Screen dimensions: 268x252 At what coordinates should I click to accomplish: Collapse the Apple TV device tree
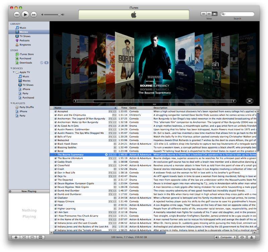pos(14,72)
